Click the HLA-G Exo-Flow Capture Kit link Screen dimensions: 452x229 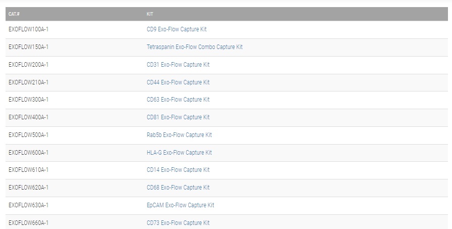click(179, 153)
